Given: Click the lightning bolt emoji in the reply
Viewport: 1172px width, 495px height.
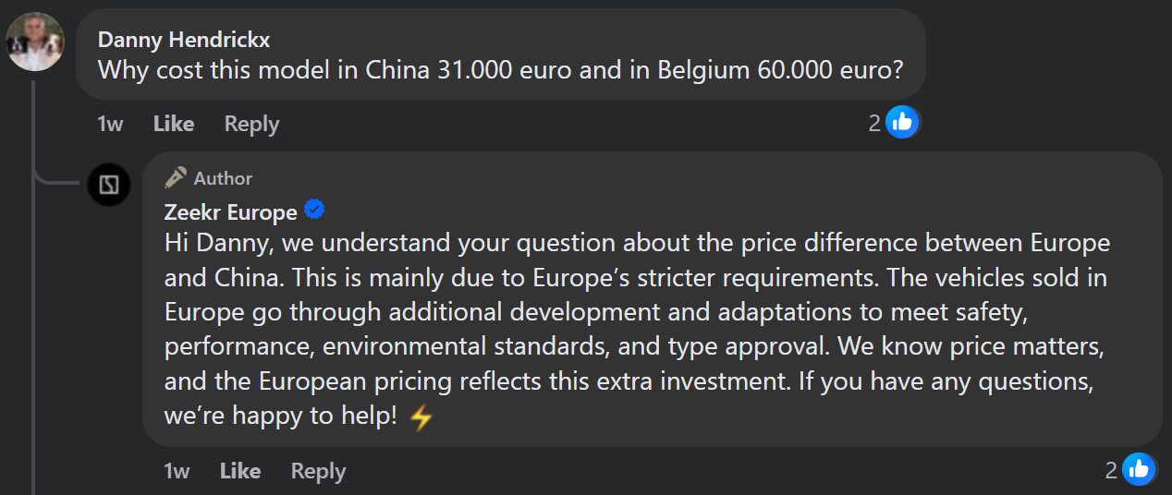Looking at the screenshot, I should coord(421,417).
